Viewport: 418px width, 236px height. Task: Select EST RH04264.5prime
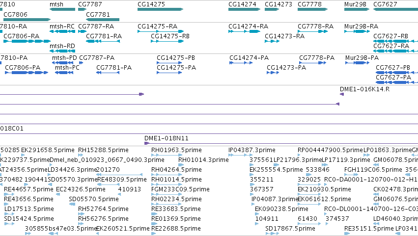coord(167,175)
